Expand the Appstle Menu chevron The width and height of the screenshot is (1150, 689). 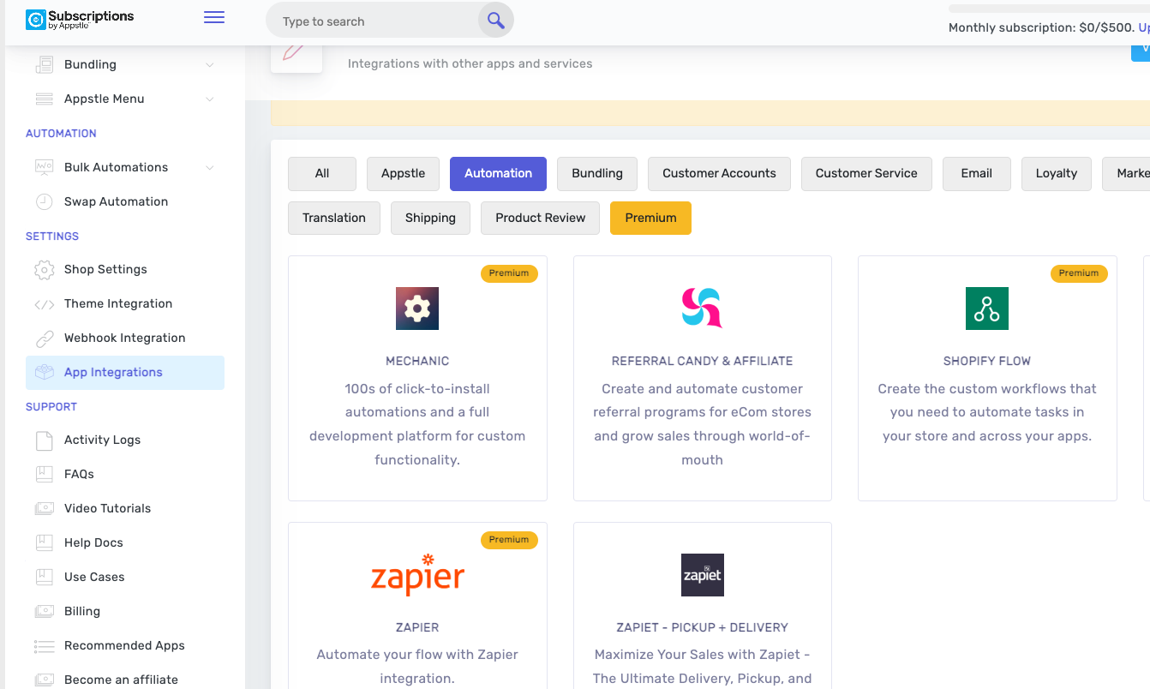210,99
